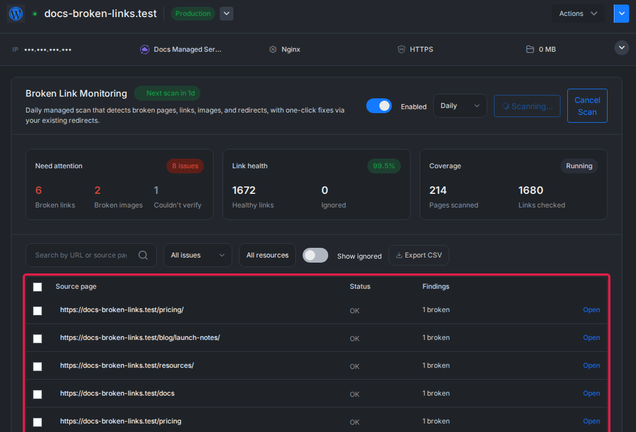Click the 1672 Healthy links value

(x=244, y=190)
